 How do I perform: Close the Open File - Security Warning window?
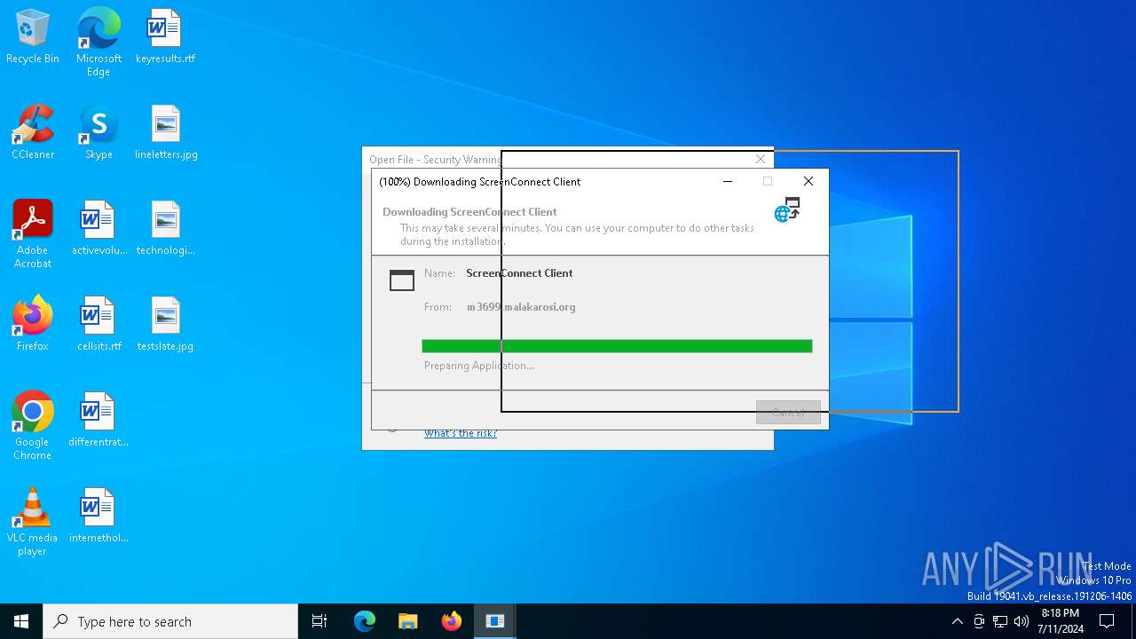tap(760, 159)
